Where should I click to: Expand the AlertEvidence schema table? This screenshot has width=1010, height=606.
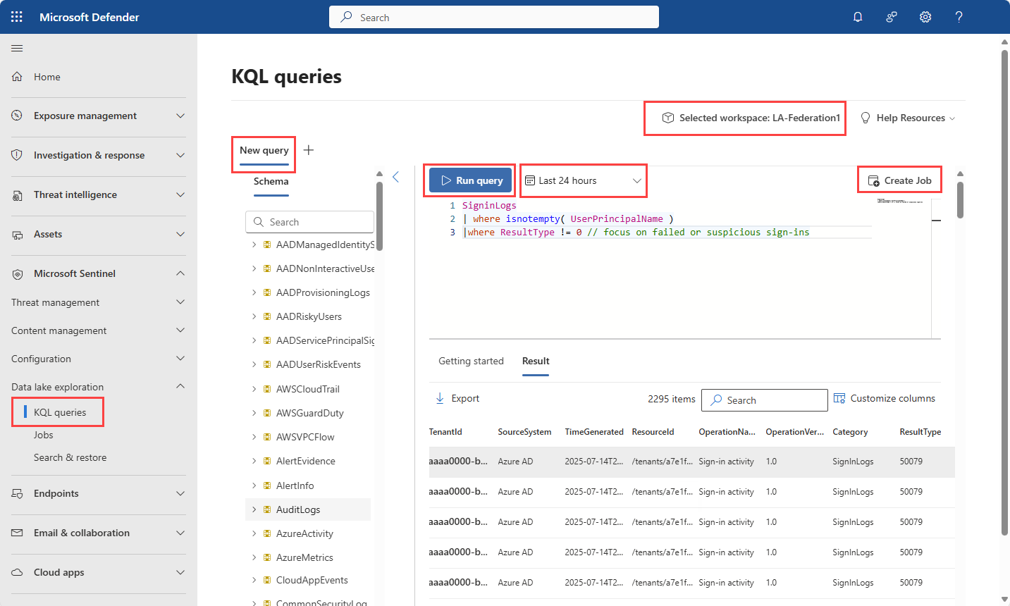click(254, 461)
